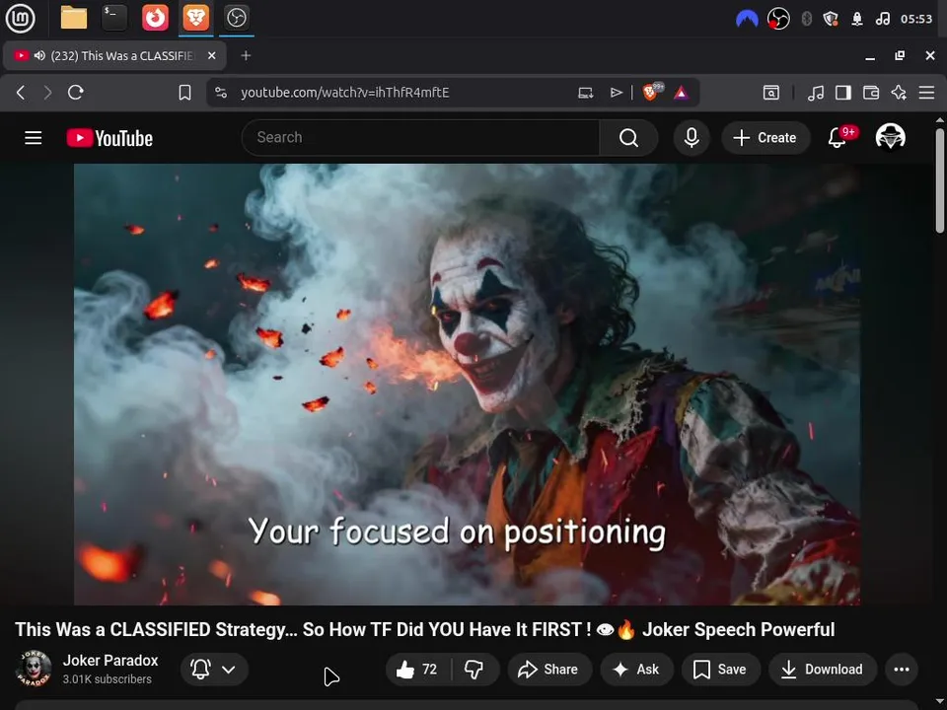Go forward to the next page
Viewport: 947px width, 710px height.
click(x=47, y=93)
